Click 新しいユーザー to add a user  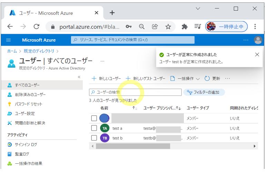tap(106, 78)
